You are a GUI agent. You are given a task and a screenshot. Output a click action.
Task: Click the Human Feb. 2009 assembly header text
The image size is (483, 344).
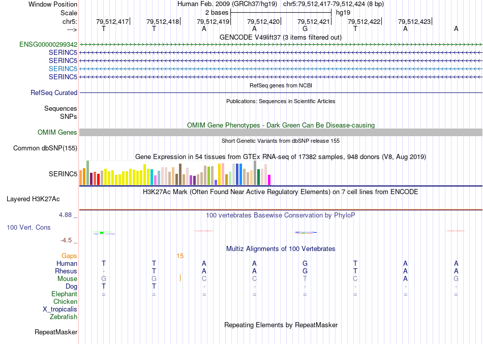pos(227,4)
